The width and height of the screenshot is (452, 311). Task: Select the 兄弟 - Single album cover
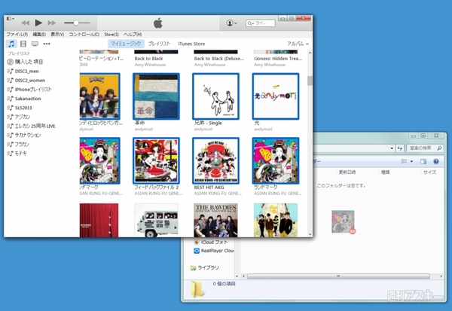coord(215,96)
